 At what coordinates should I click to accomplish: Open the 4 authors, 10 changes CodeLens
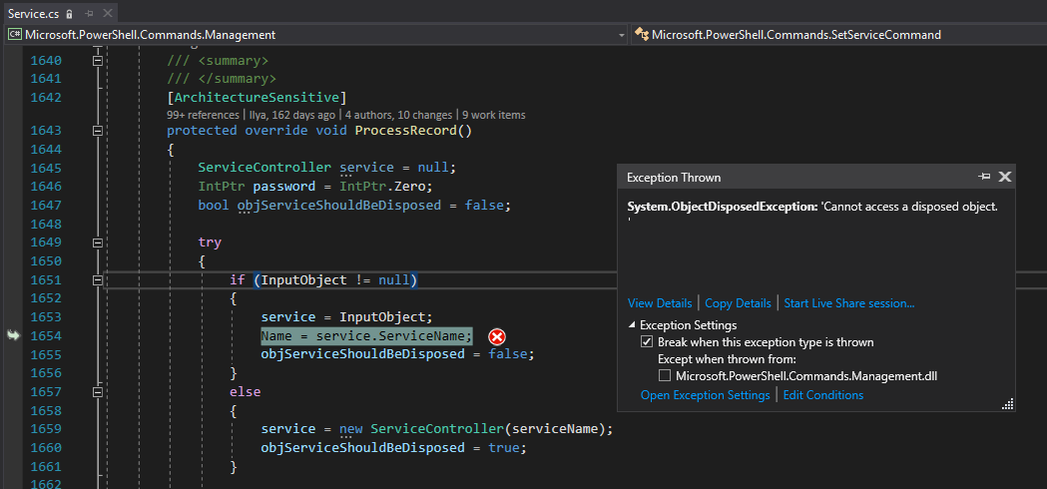[x=399, y=115]
